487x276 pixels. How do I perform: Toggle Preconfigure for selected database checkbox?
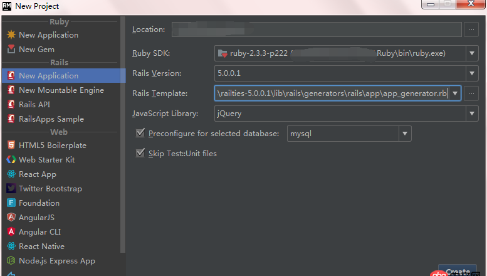tap(140, 133)
